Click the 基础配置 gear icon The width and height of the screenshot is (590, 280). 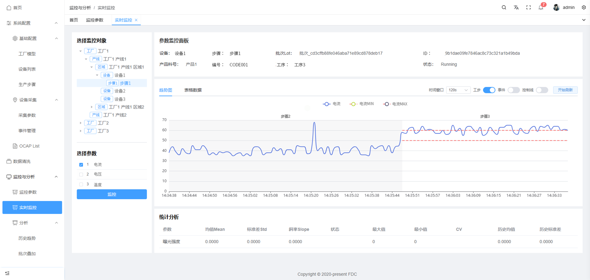tap(15, 38)
